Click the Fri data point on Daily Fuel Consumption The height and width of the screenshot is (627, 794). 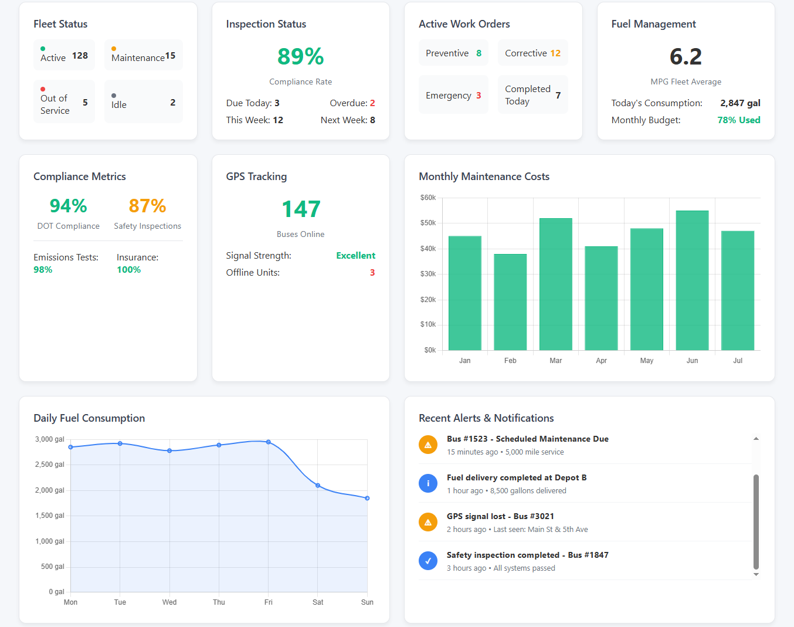[x=269, y=442]
